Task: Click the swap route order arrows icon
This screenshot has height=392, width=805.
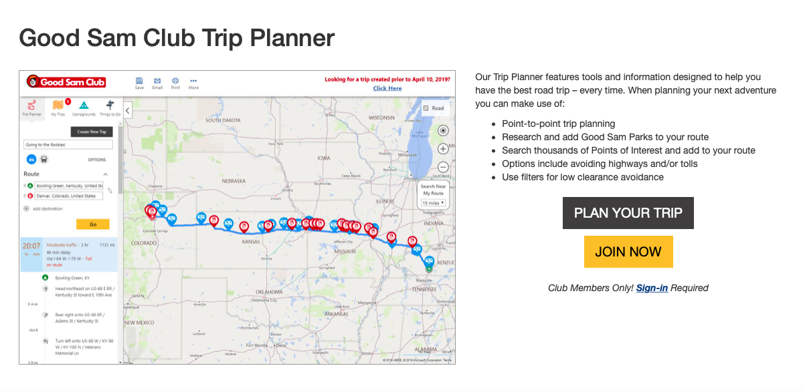Action: click(110, 190)
